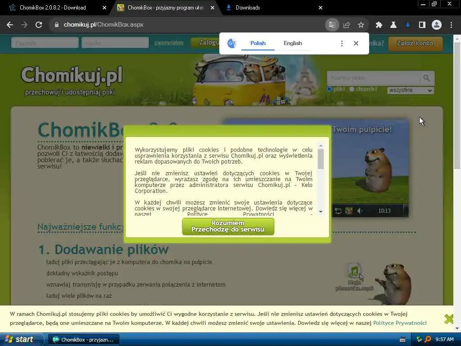
Task: Bookmark this page with the star
Action: pos(361,25)
